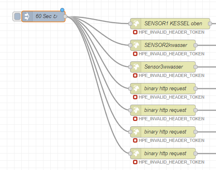Select label of second binary http request node
The height and width of the screenshot is (170, 216).
tap(165, 110)
